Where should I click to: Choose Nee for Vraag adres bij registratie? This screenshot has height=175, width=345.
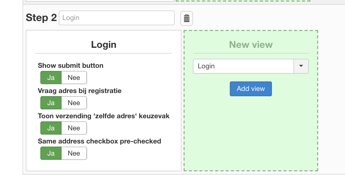click(x=74, y=103)
